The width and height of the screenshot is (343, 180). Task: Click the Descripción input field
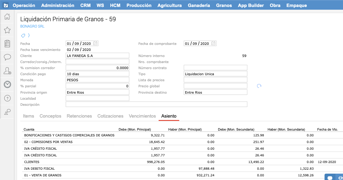(x=156, y=104)
